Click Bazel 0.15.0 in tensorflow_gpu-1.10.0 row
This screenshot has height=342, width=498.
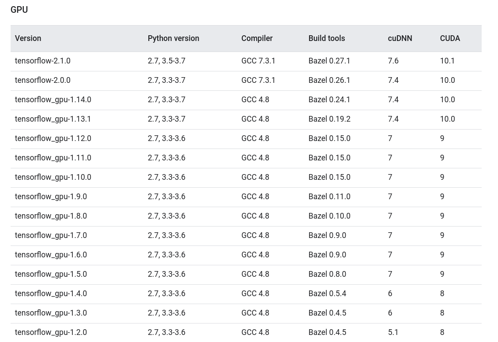tap(329, 177)
